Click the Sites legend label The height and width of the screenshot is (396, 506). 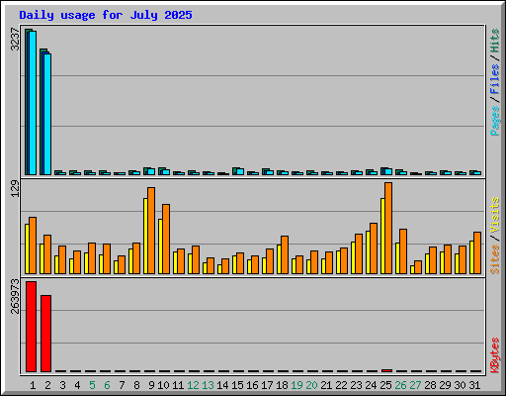point(495,259)
